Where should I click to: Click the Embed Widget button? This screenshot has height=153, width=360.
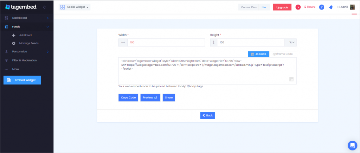click(22, 80)
